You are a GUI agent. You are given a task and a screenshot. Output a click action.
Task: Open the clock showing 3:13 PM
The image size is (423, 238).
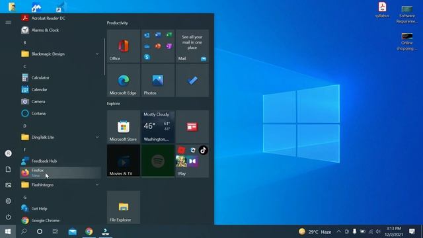coord(394,231)
